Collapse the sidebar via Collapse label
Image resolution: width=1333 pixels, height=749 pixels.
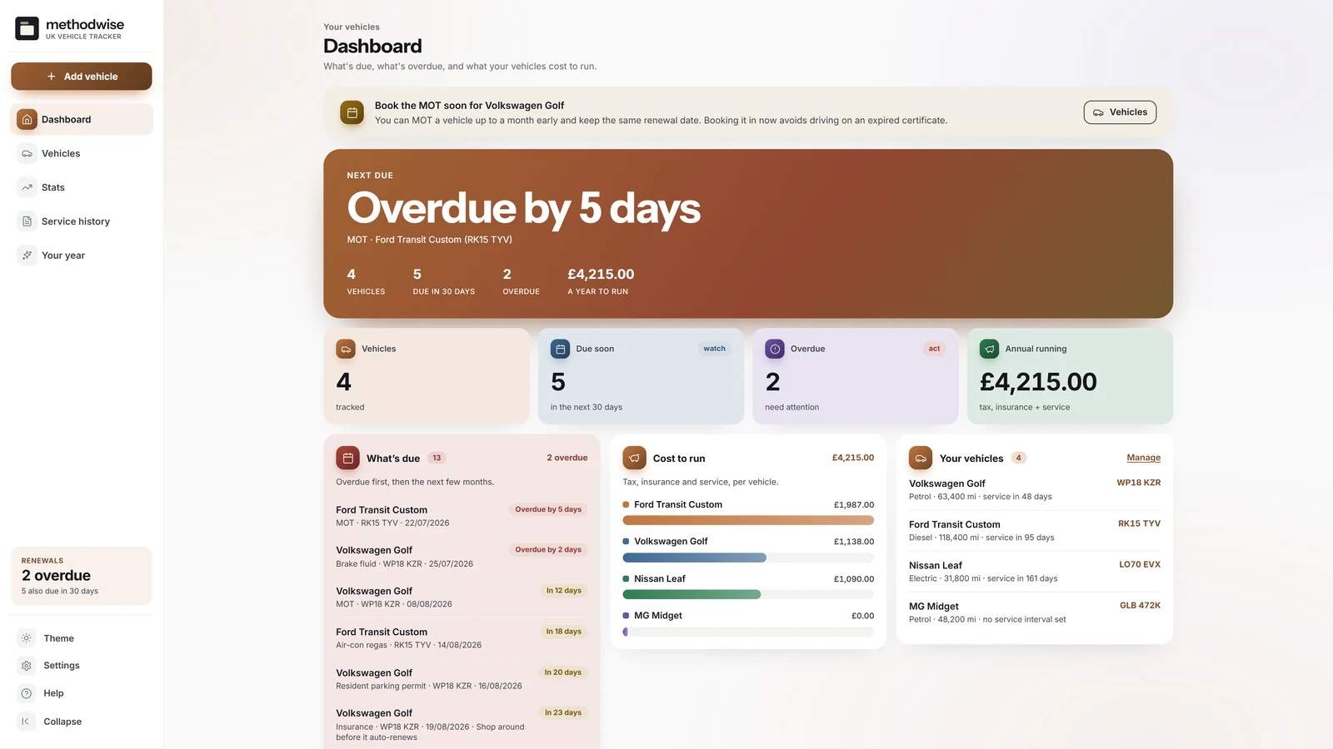pyautogui.click(x=62, y=722)
